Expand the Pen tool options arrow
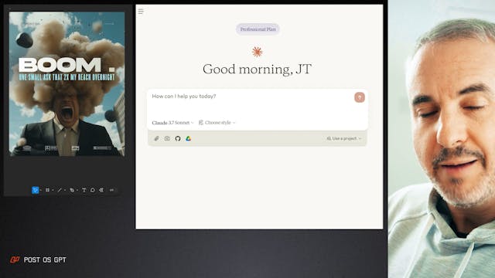This screenshot has height=278, width=495. click(x=77, y=190)
